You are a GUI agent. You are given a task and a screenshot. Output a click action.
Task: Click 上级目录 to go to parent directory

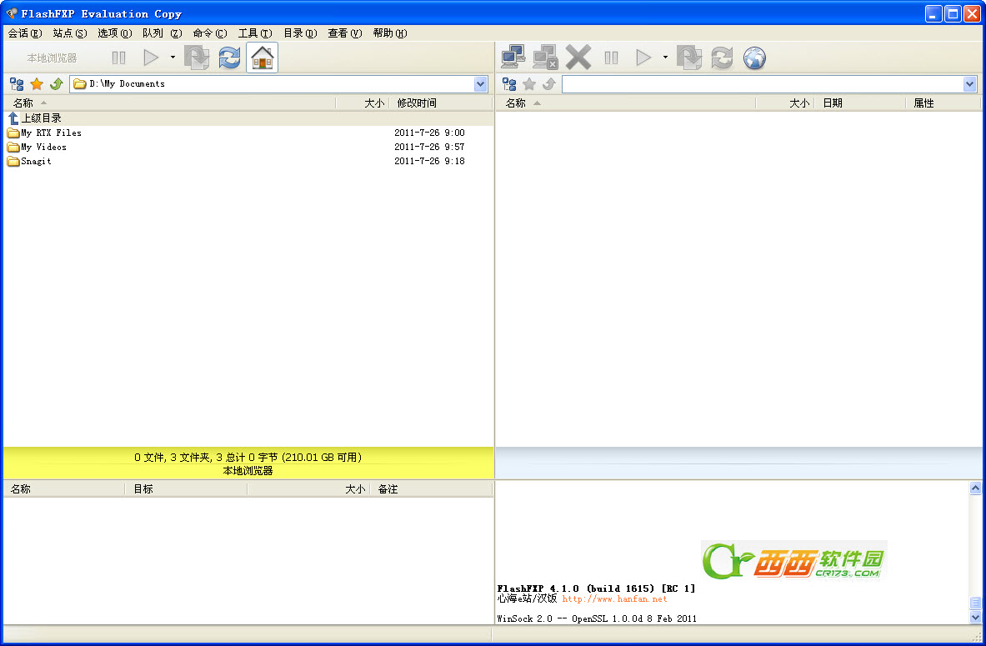point(41,118)
